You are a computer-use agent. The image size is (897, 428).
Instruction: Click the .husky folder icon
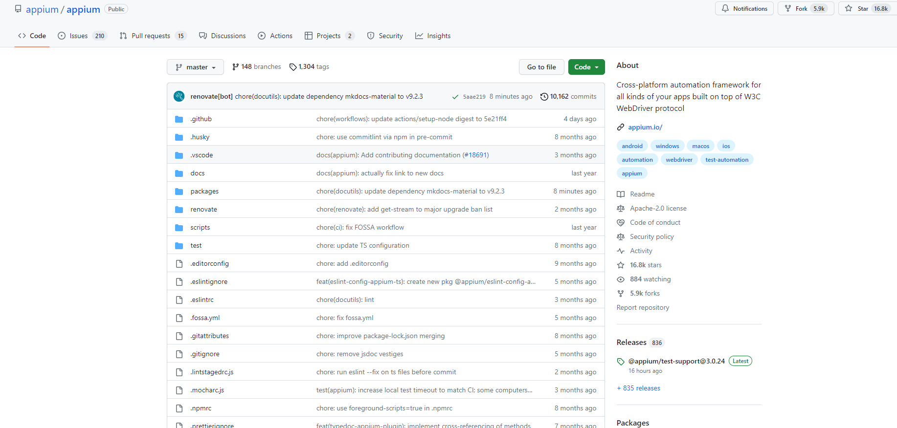179,137
